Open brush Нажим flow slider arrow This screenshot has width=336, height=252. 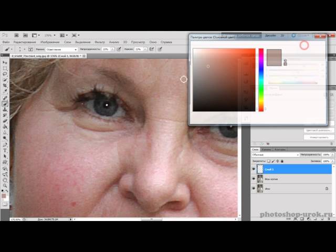pyautogui.click(x=145, y=49)
